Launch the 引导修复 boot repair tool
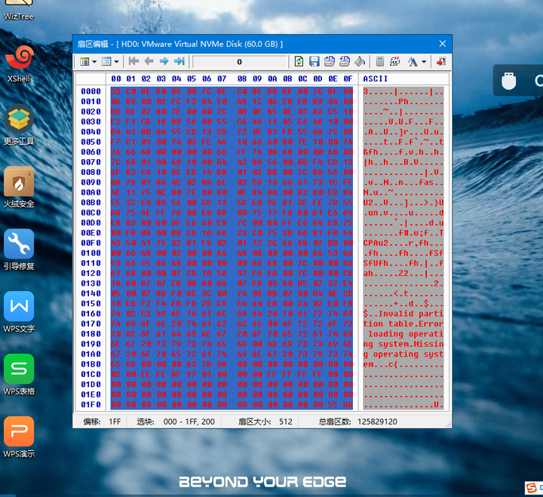This screenshot has height=497, width=543. 20,250
